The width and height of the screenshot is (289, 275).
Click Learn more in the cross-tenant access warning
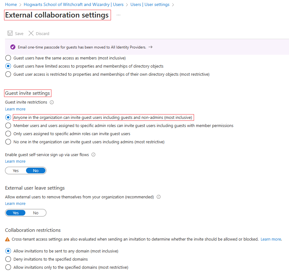(x=271, y=239)
